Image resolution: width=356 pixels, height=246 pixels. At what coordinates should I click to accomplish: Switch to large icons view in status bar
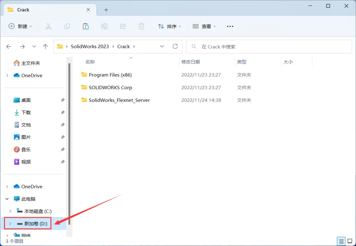350,241
